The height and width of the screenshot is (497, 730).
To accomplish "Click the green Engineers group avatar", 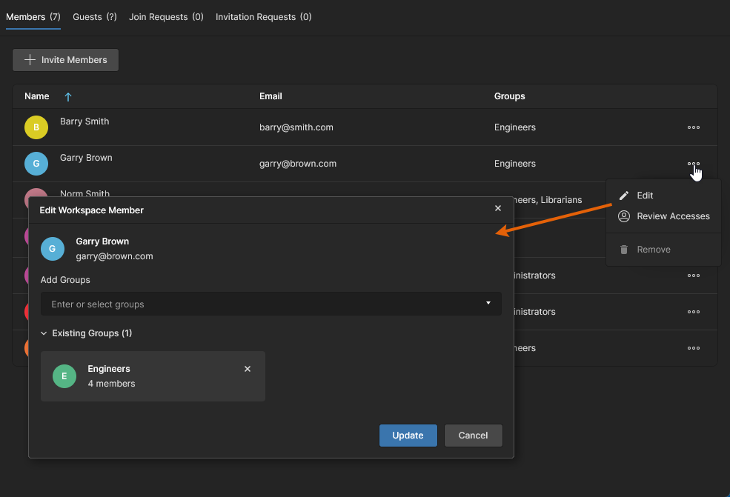I will tap(64, 376).
